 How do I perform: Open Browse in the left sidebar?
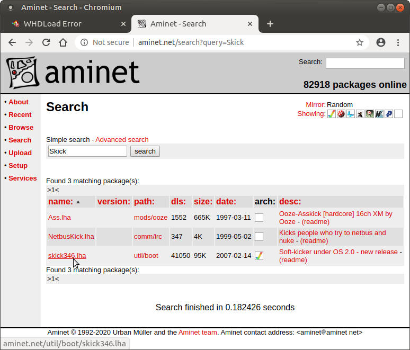point(21,128)
